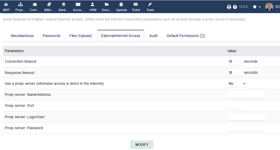The height and width of the screenshot is (150, 280).
Task: Click the Connection timeout input field
Action: point(235,61)
